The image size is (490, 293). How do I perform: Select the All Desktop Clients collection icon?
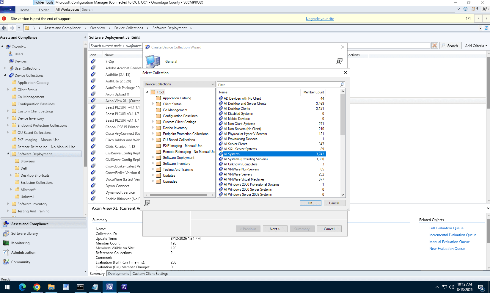pos(221,109)
